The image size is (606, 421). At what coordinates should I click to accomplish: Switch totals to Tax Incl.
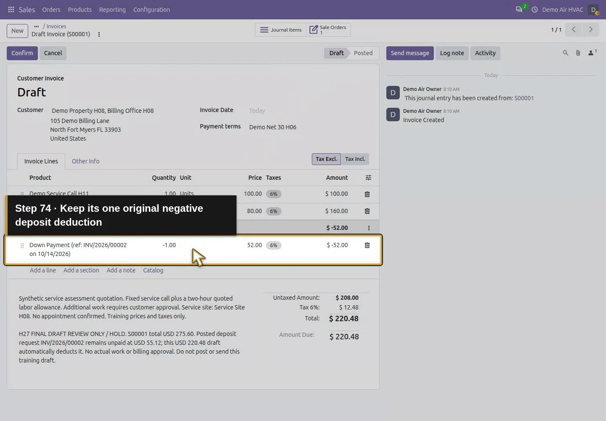point(355,159)
